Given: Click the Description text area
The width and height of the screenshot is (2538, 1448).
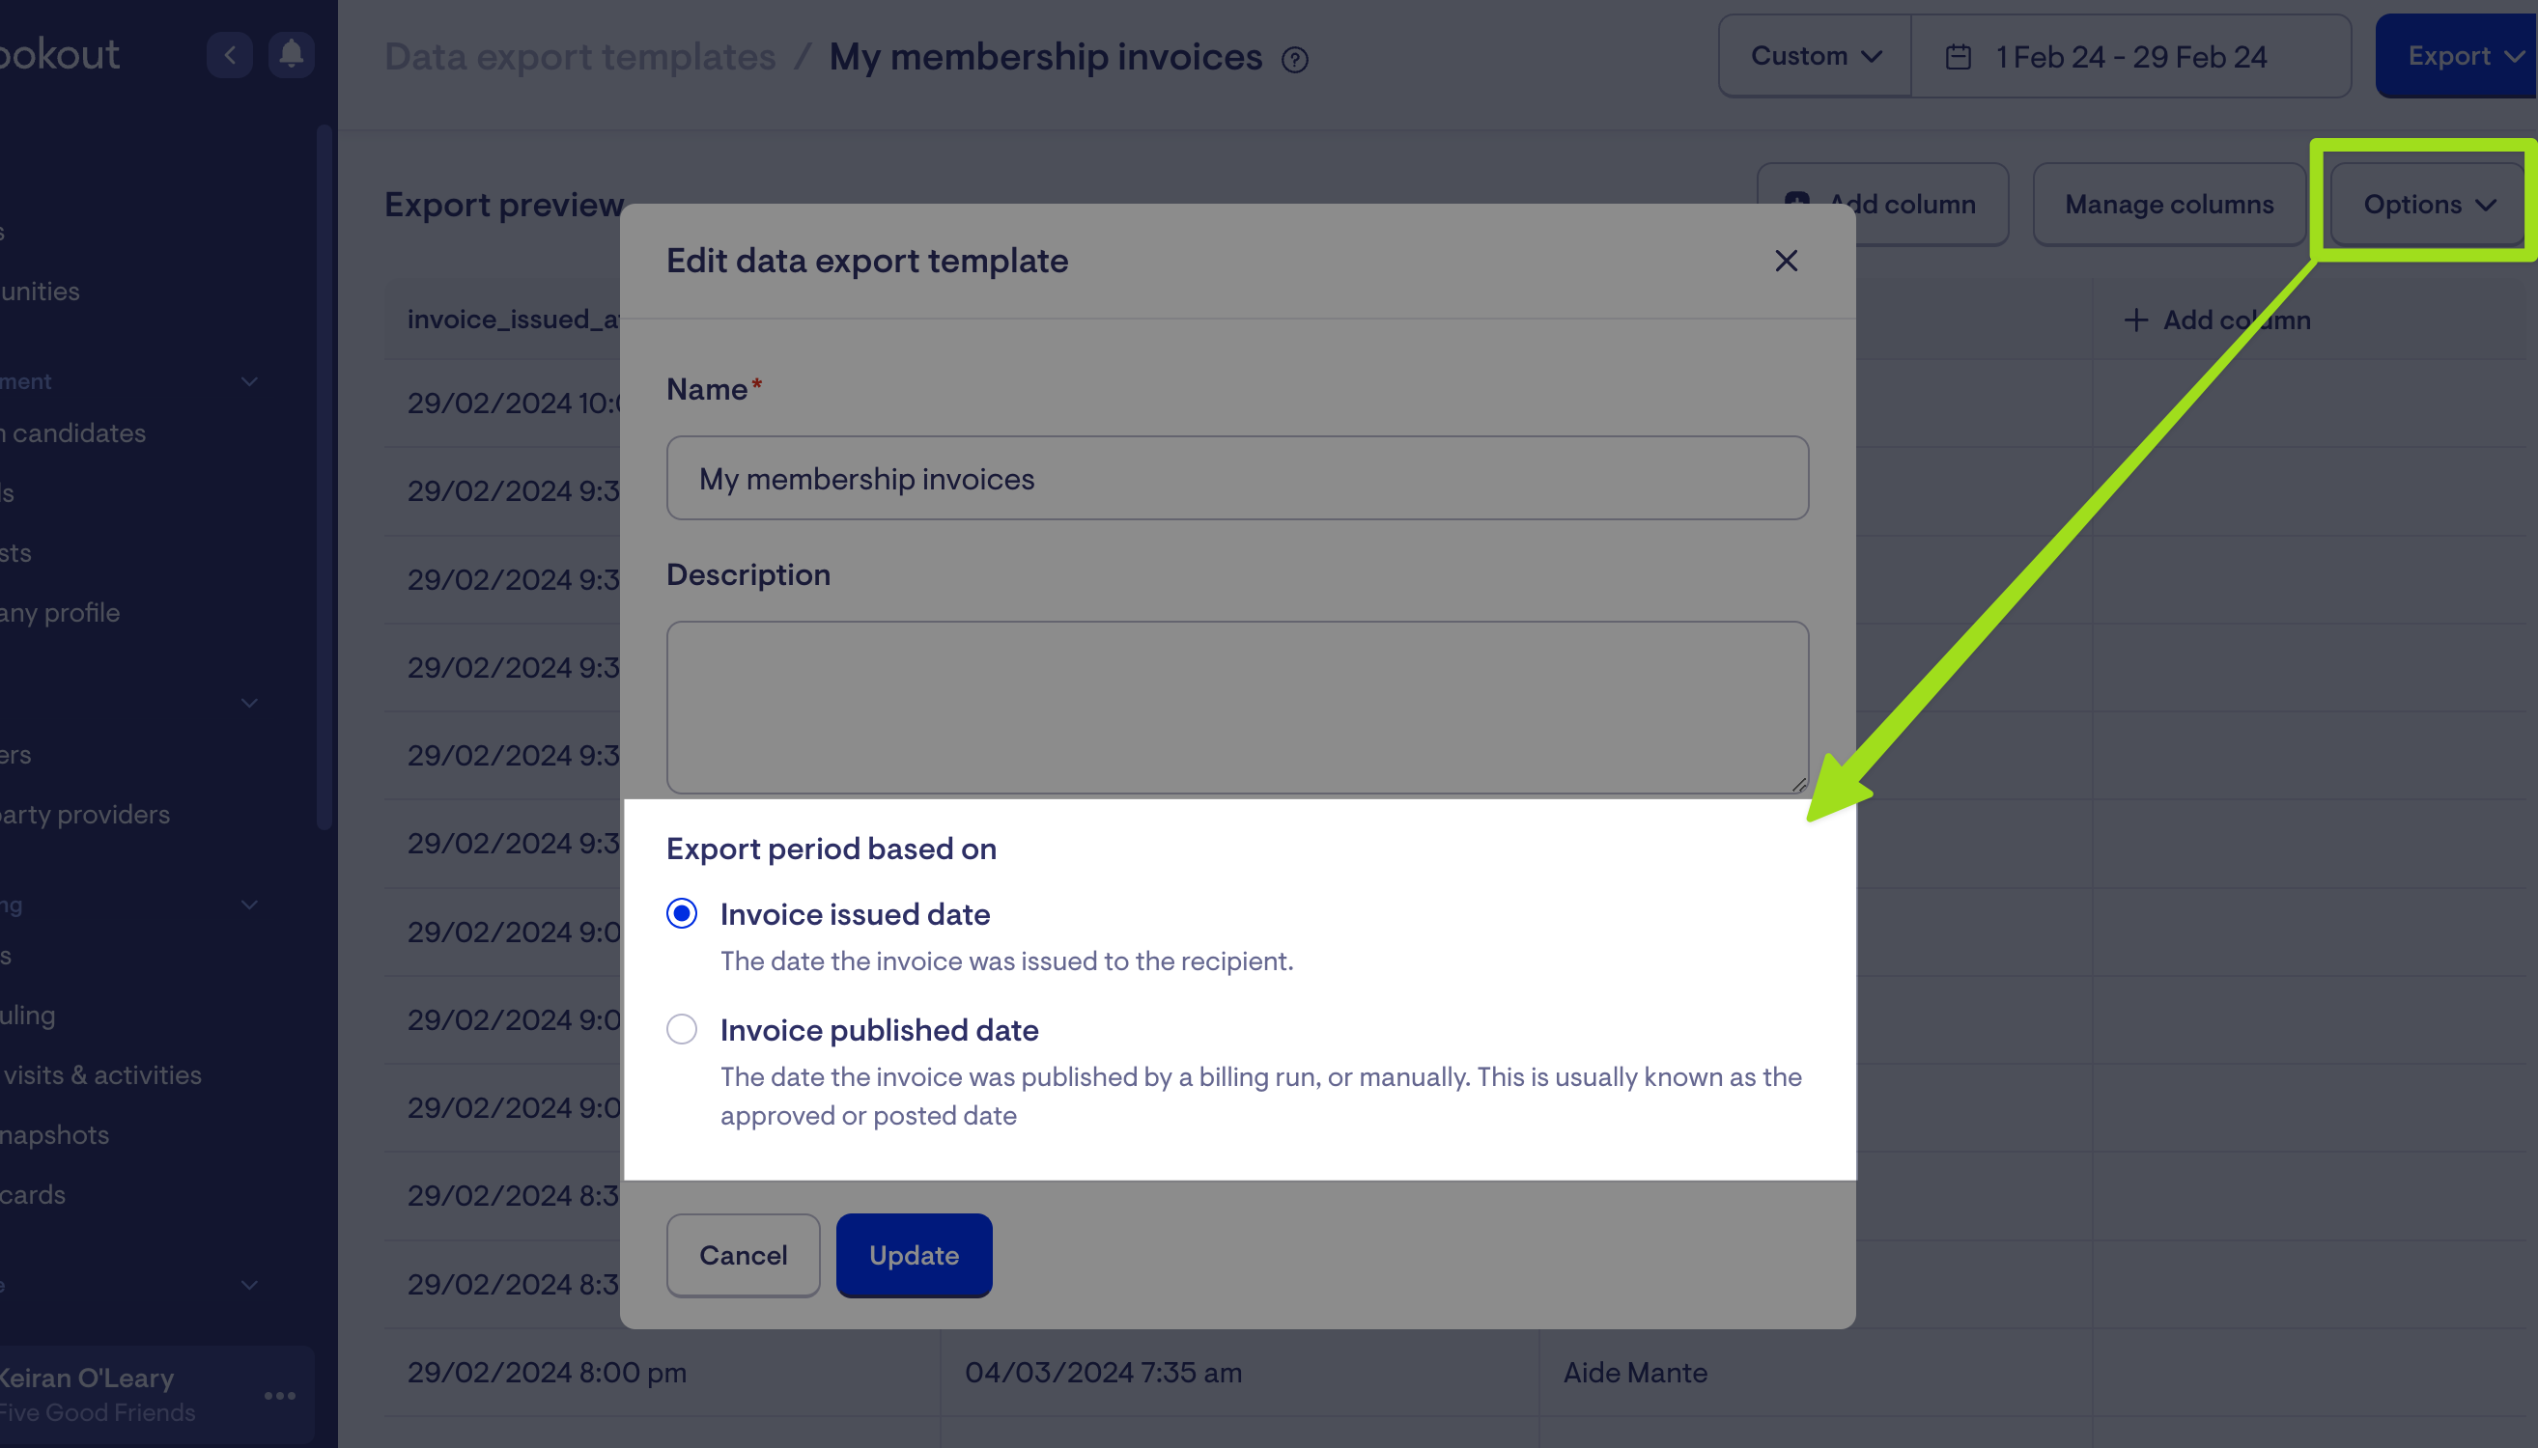Looking at the screenshot, I should tap(1237, 706).
